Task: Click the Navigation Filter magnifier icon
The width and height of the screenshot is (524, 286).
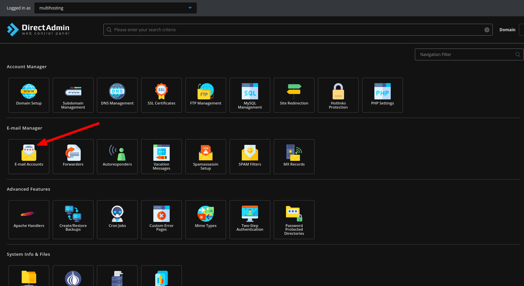Action: (518, 55)
